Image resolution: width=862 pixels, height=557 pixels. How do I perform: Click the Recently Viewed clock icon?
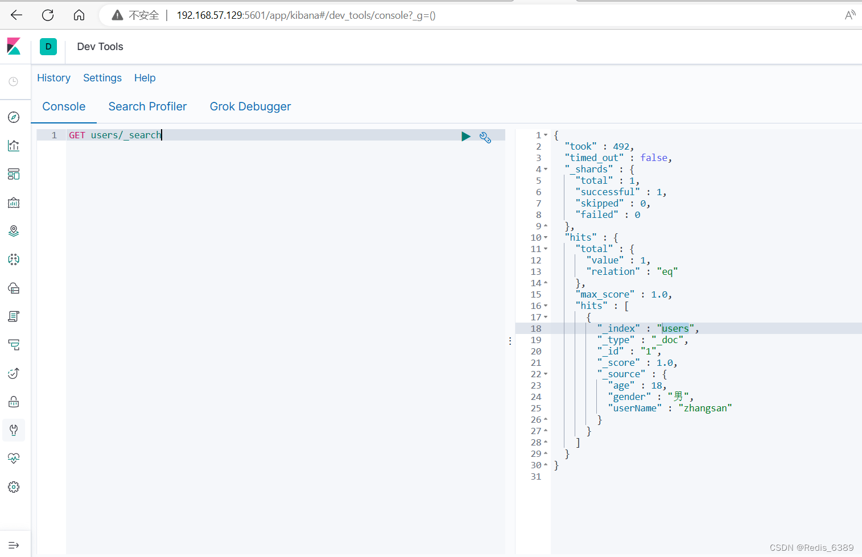pyautogui.click(x=14, y=81)
